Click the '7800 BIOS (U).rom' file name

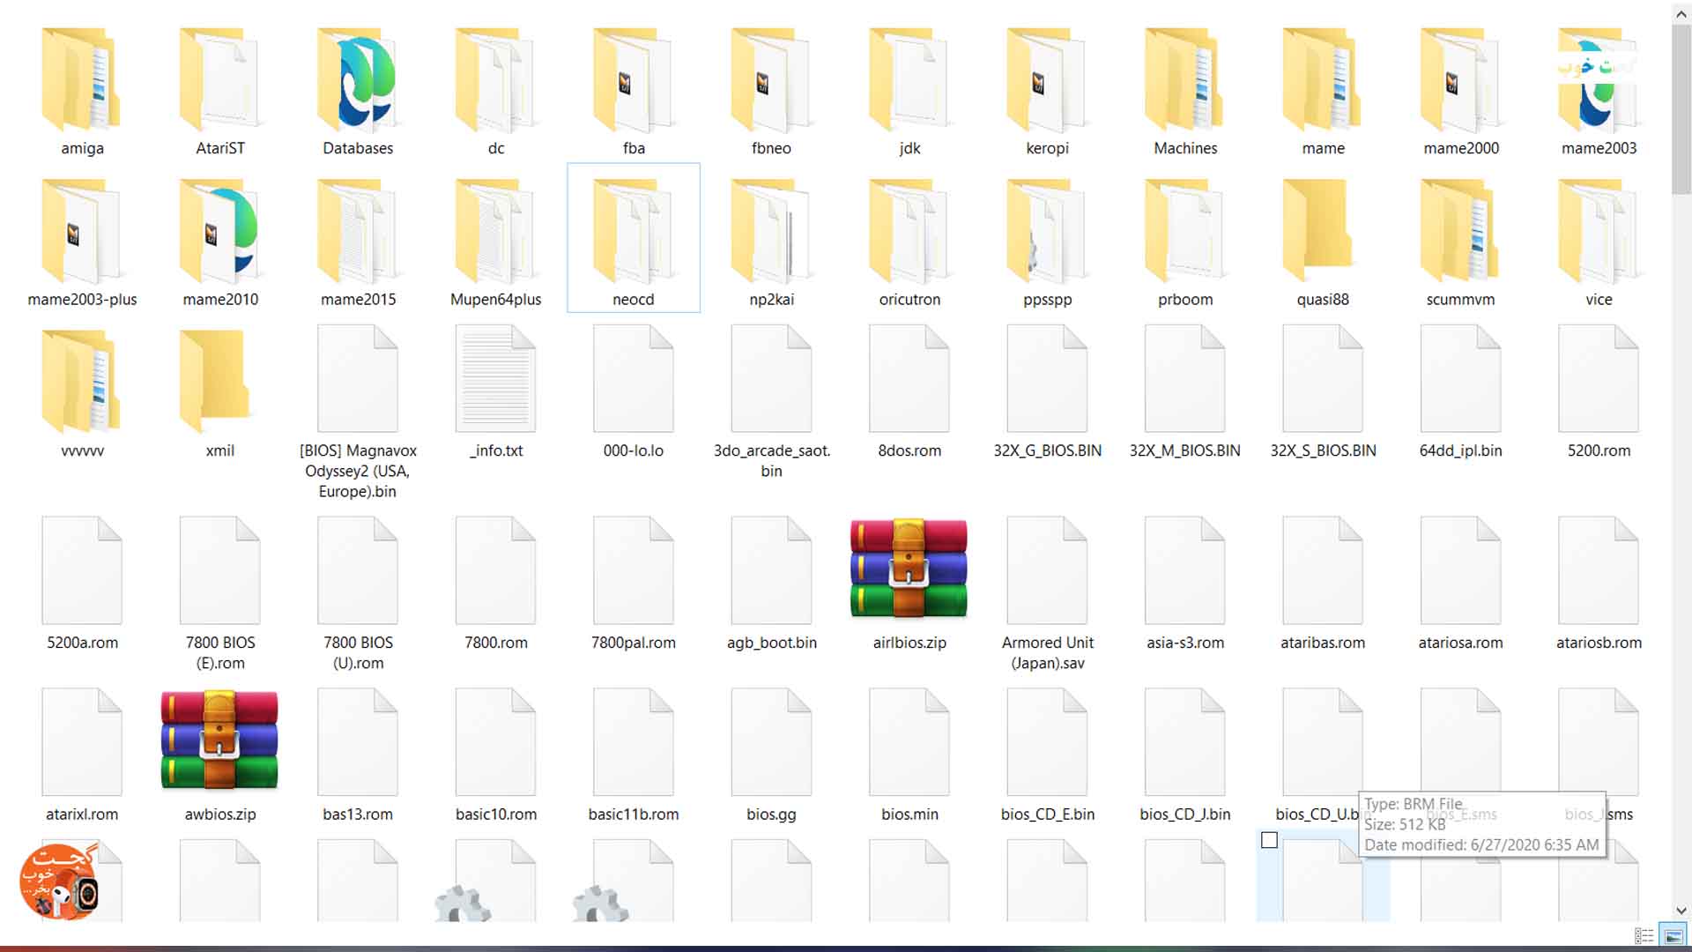point(358,653)
